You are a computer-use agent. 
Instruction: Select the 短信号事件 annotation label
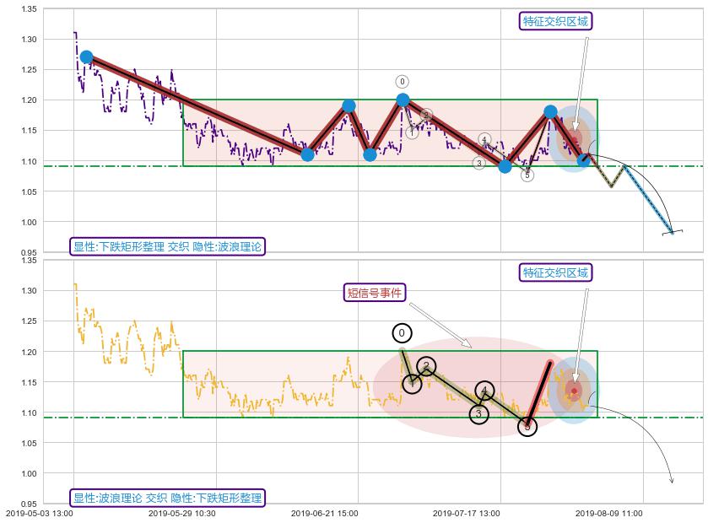point(376,293)
